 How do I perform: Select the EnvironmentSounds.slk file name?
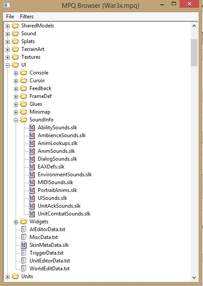point(65,175)
